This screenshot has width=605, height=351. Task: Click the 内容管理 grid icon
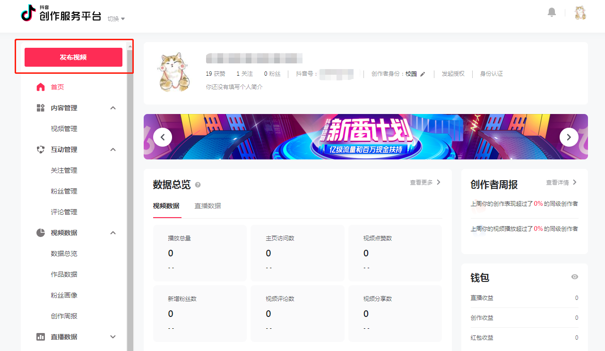41,108
